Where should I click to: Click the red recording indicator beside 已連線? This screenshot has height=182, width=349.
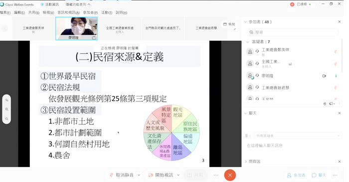(292, 4)
